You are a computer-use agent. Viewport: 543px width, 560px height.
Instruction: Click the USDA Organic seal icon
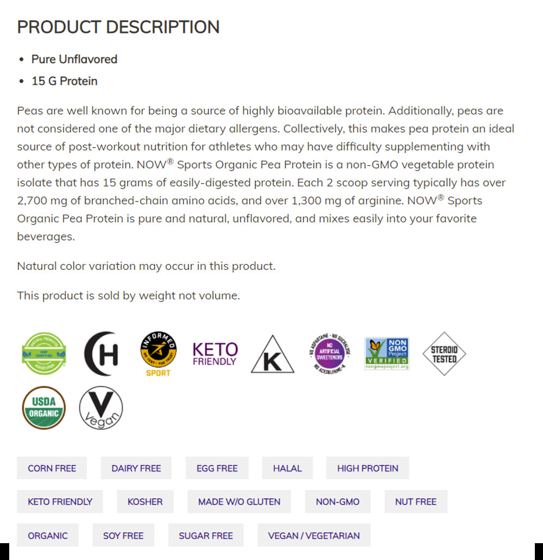coord(43,408)
